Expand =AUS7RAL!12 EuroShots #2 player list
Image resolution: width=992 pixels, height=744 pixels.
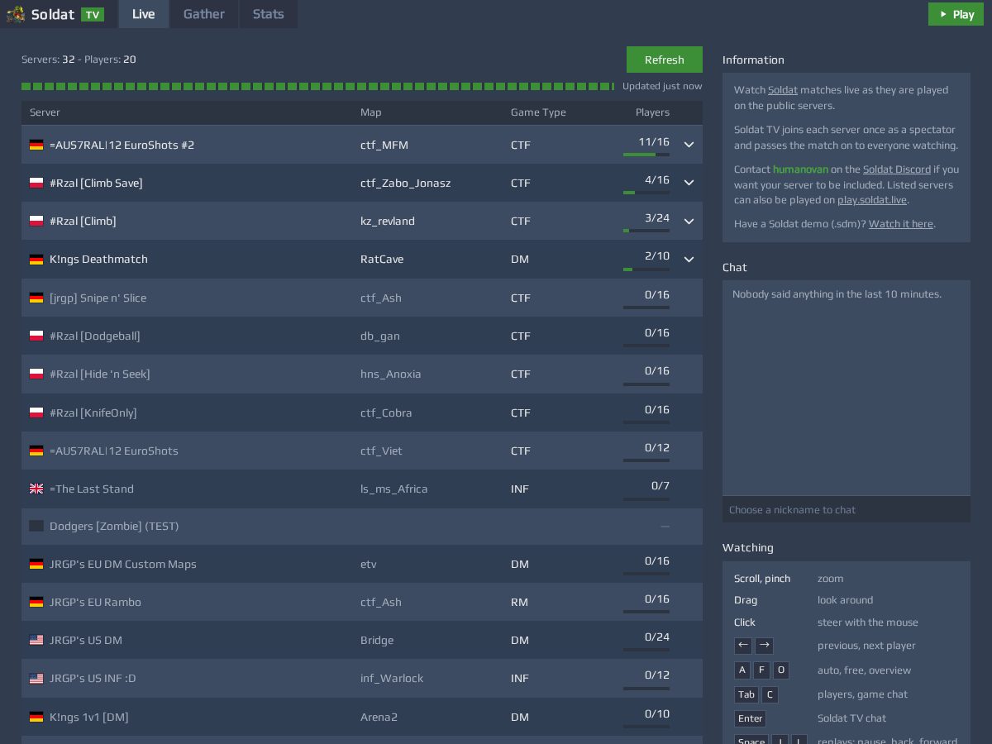pos(689,145)
